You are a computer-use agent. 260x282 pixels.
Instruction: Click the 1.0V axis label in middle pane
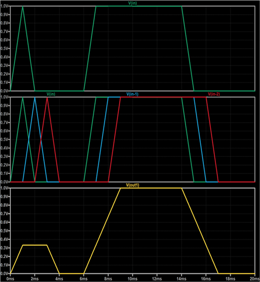pyautogui.click(x=4, y=97)
